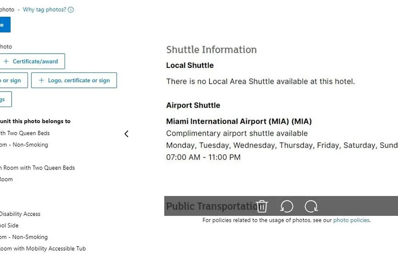Select Room with Mobility Accessible Tub option
The height and width of the screenshot is (258, 398).
[43, 249]
